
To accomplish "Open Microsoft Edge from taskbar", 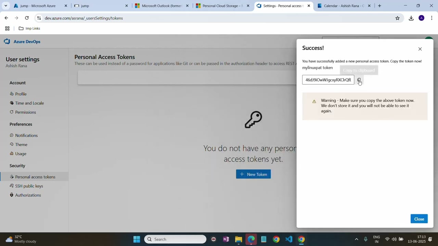I will pos(251,239).
